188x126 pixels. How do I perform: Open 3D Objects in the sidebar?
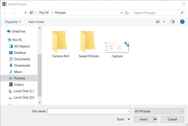tap(19, 46)
